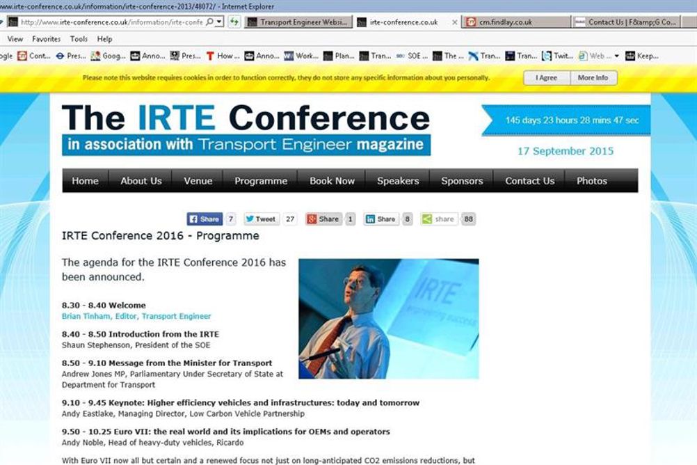This screenshot has width=697, height=465.
Task: Open the 'Plan...' bookmark
Action: click(x=339, y=56)
